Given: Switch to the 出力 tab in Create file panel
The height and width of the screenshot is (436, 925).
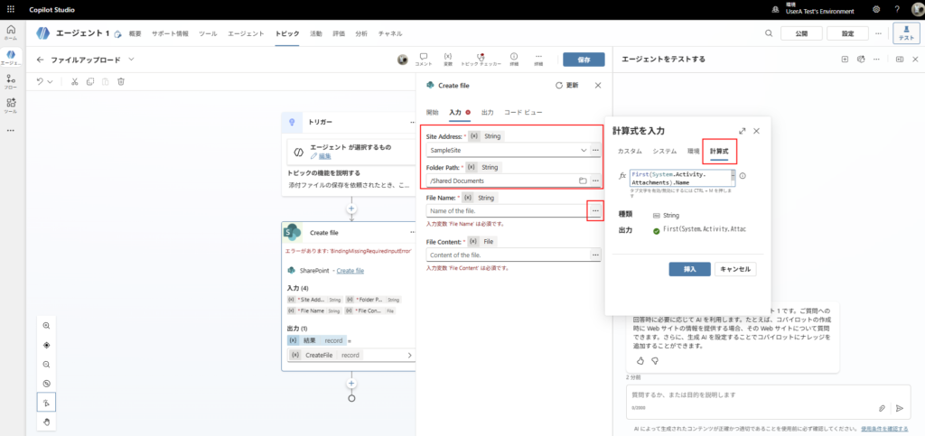Looking at the screenshot, I should (488, 112).
